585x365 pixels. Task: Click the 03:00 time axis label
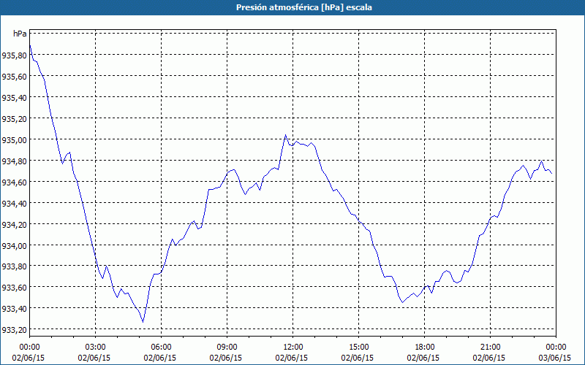point(96,347)
